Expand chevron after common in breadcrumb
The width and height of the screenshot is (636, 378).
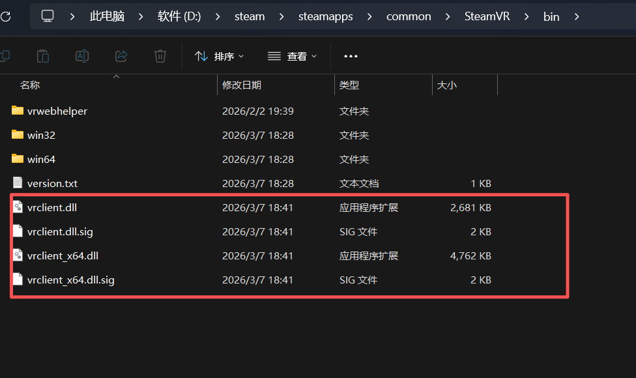[x=448, y=17]
